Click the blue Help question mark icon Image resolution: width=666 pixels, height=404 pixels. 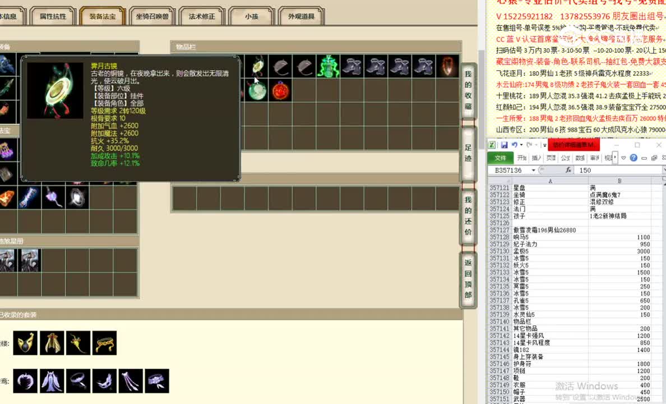pyautogui.click(x=633, y=158)
